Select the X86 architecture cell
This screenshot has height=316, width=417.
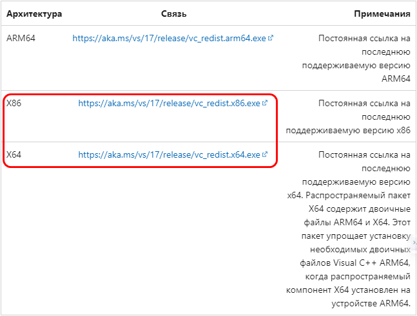coord(14,104)
